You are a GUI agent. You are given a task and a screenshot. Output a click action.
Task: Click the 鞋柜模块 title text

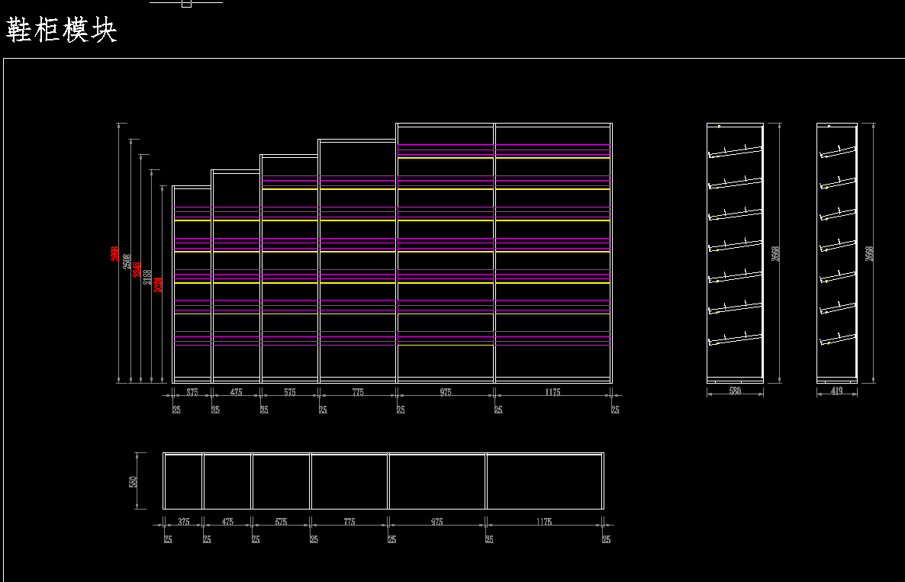click(x=61, y=31)
